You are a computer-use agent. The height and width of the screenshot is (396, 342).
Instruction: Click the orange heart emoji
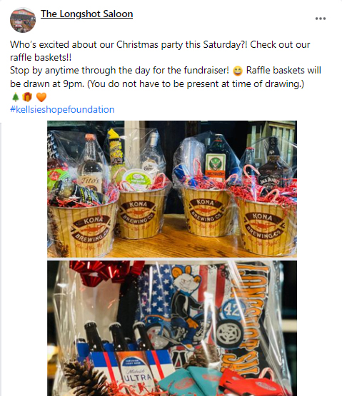coord(41,97)
